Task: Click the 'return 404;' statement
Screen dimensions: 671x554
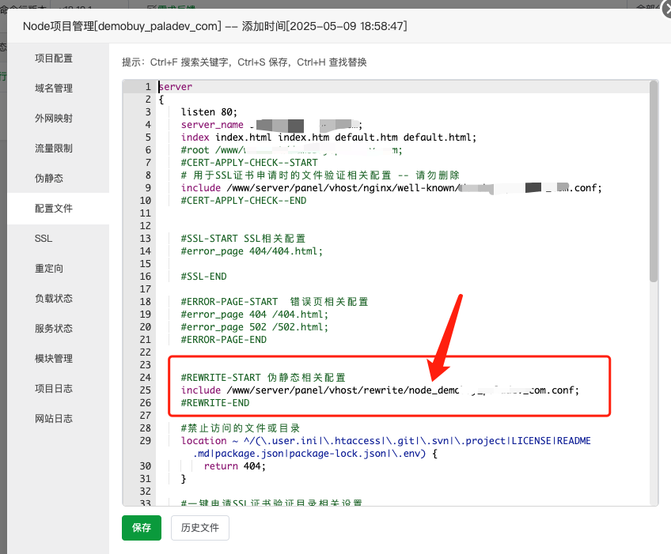Action: (x=234, y=466)
